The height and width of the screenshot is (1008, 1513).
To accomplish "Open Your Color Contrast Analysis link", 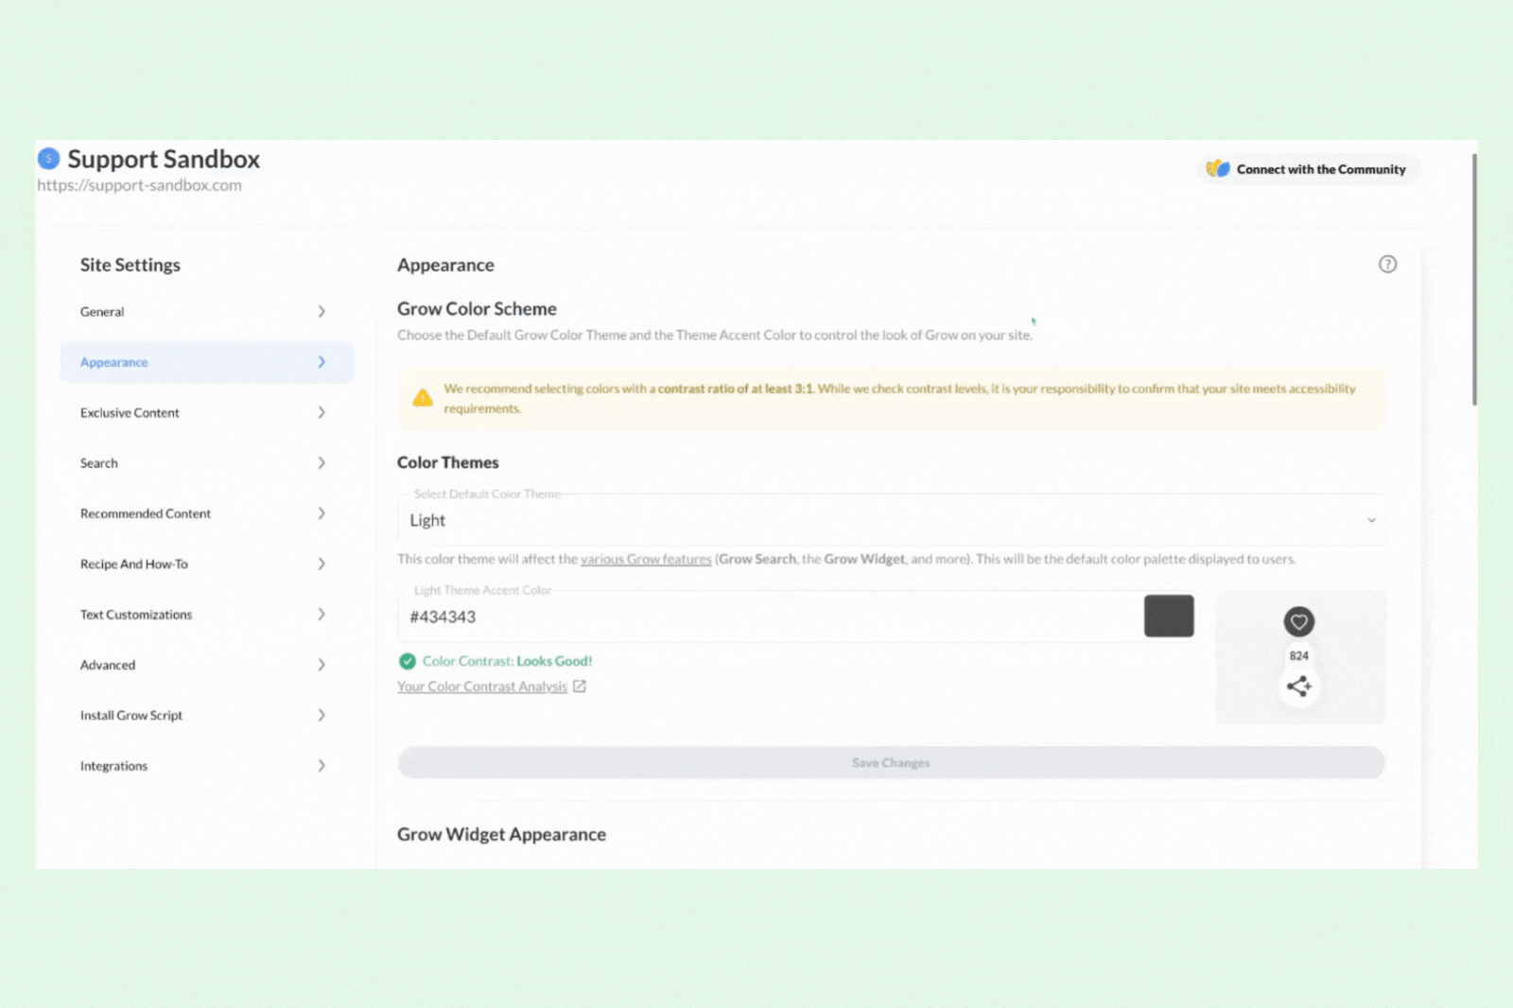I will click(482, 686).
